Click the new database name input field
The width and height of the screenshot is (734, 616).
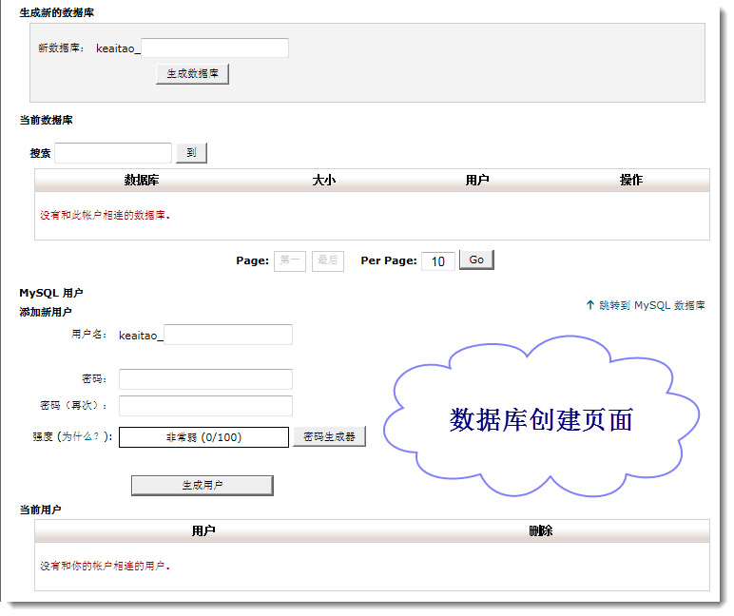(214, 48)
